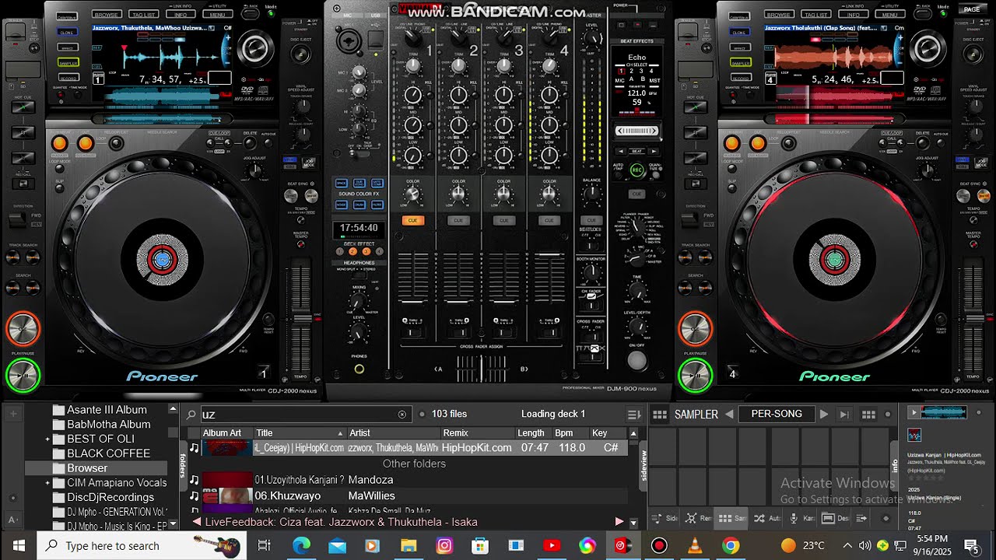Select the BLACK COFFEE folder
The image size is (996, 560).
pyautogui.click(x=108, y=453)
